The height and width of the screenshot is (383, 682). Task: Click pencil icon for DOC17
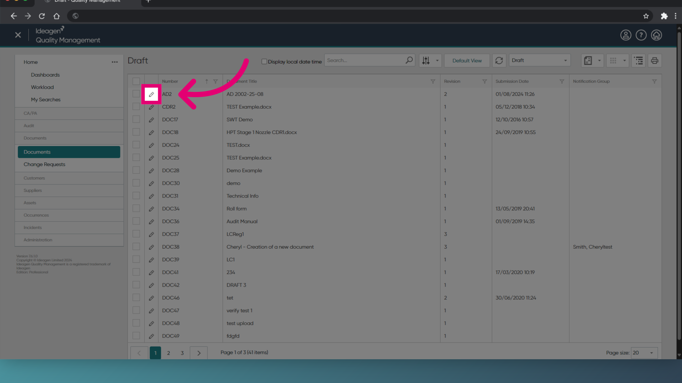click(151, 120)
